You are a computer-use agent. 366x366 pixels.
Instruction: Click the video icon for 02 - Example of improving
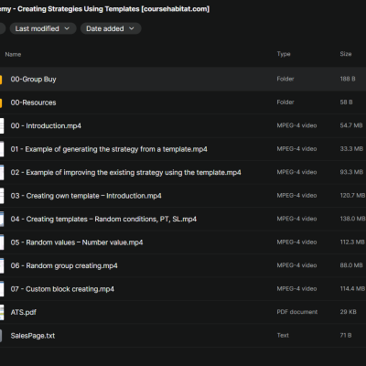pyautogui.click(x=2, y=172)
